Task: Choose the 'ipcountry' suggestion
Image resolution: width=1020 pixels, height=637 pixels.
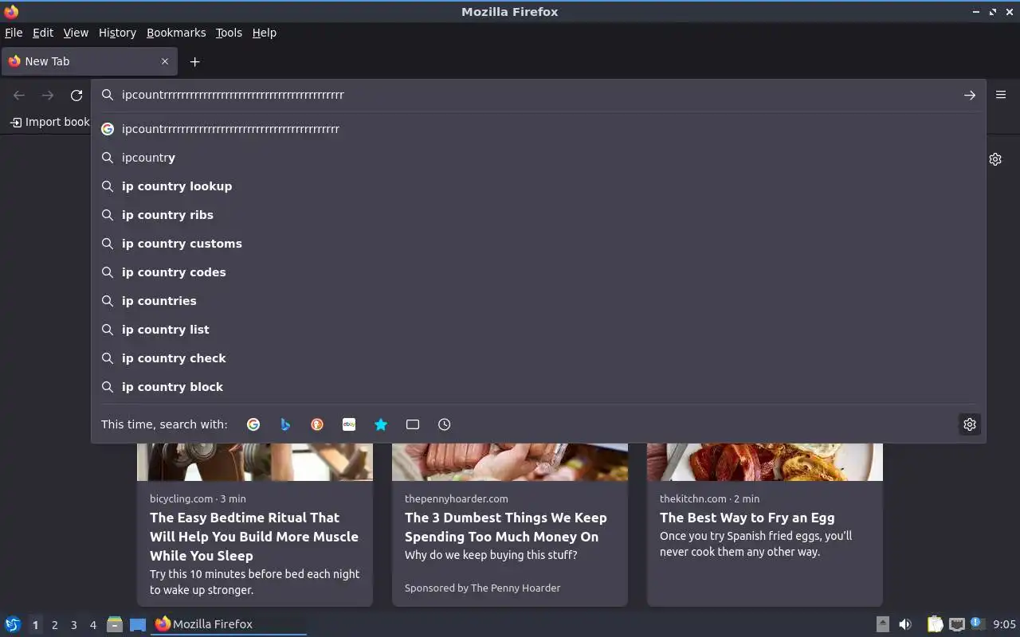Action: point(539,158)
